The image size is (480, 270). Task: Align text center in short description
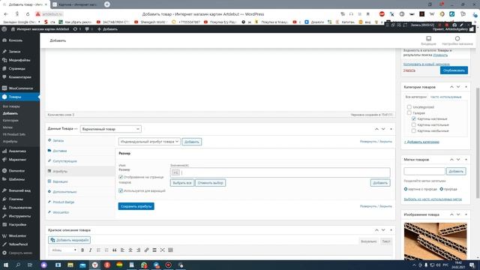130,250
